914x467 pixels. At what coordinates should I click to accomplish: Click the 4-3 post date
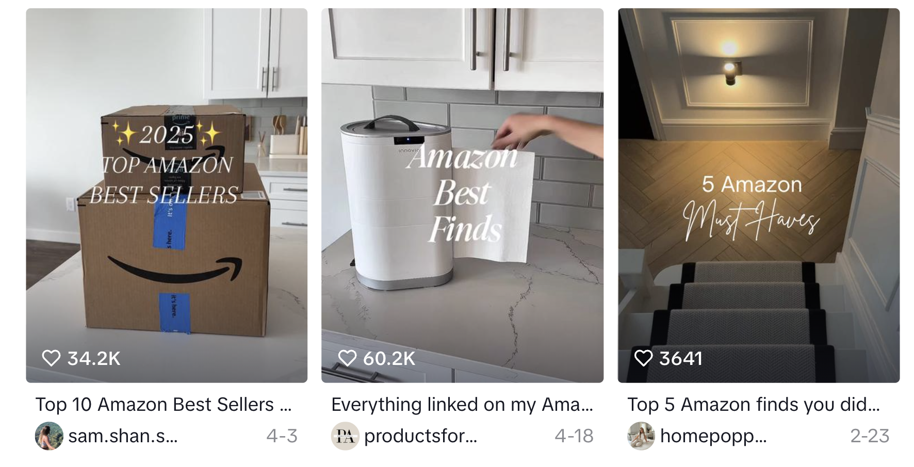pyautogui.click(x=282, y=436)
